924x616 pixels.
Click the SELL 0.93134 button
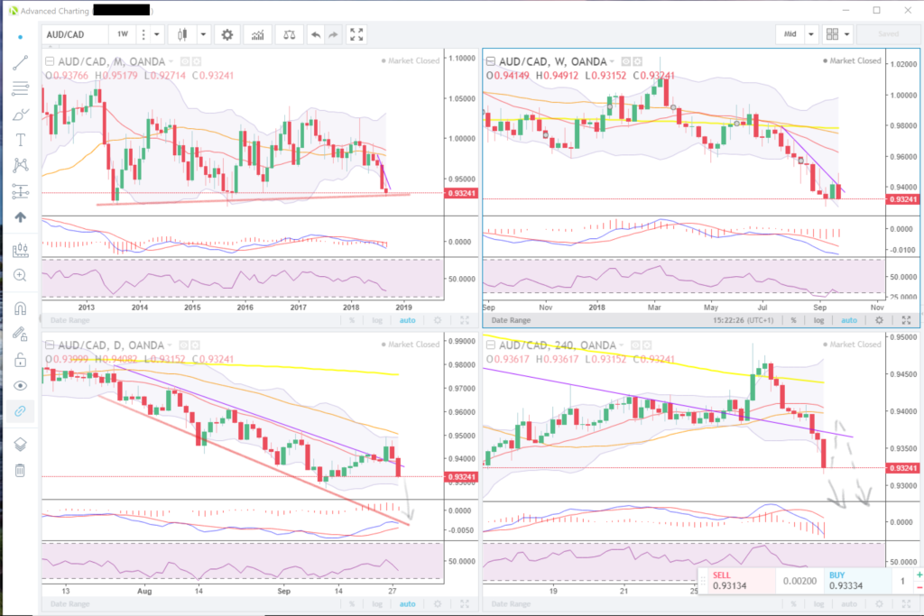tap(735, 580)
